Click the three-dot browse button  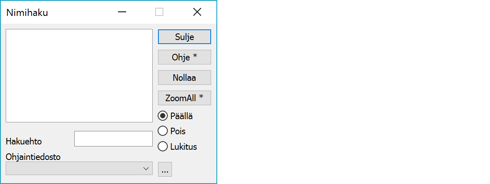pyautogui.click(x=165, y=169)
